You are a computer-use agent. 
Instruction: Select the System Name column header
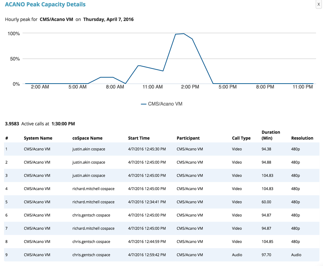(x=38, y=138)
